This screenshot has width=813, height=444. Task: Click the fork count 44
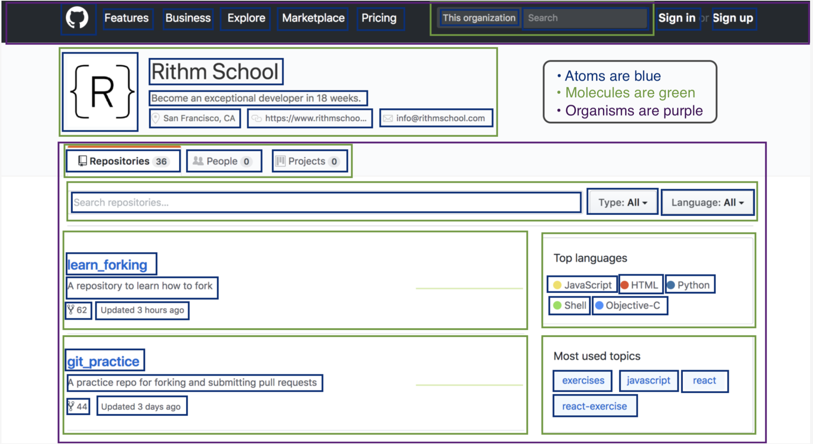[82, 407]
